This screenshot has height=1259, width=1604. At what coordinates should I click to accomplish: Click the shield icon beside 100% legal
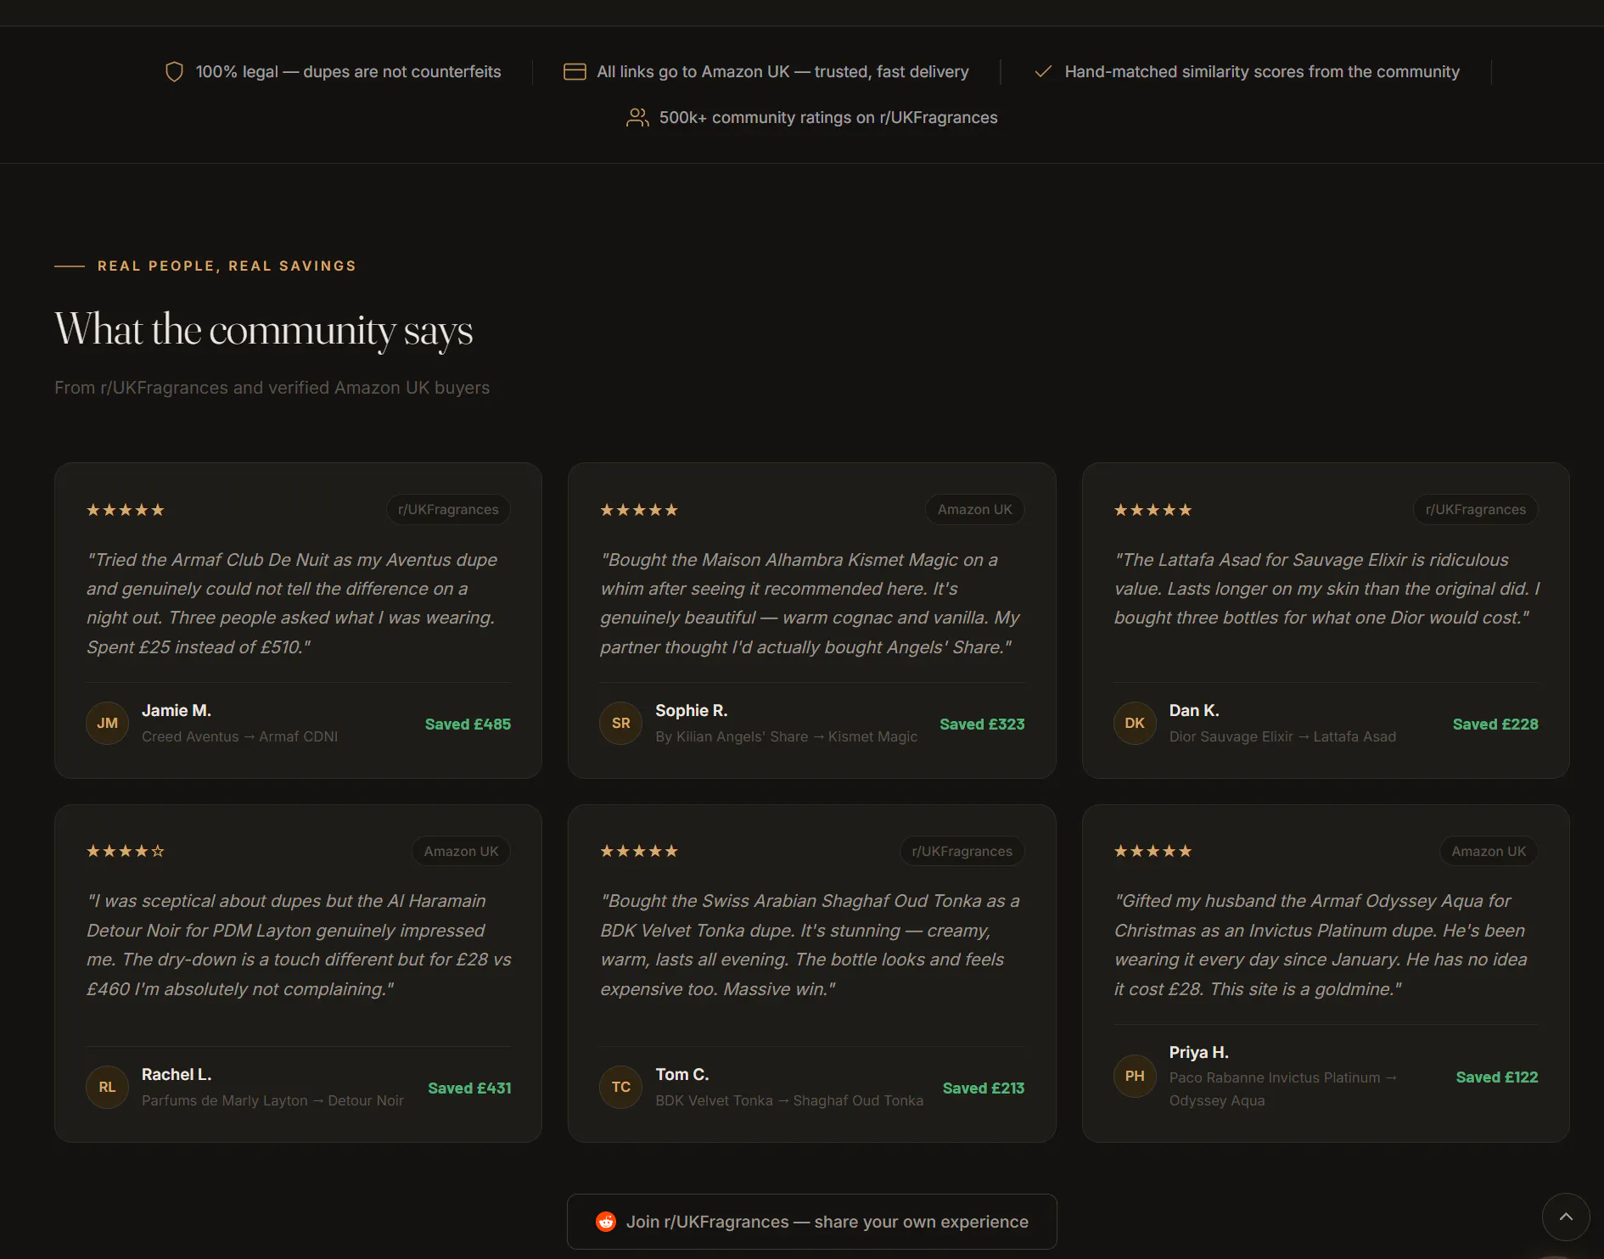174,72
